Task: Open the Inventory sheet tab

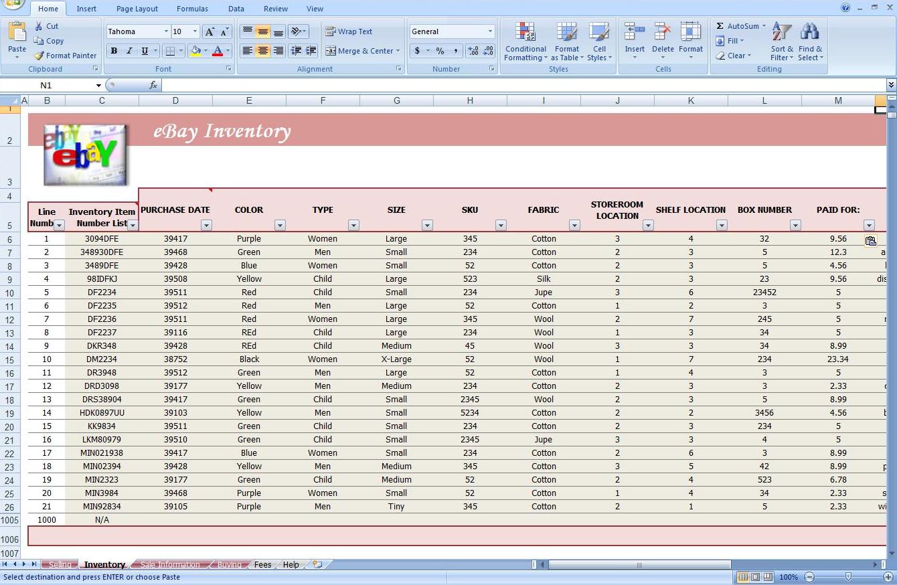Action: (x=104, y=564)
